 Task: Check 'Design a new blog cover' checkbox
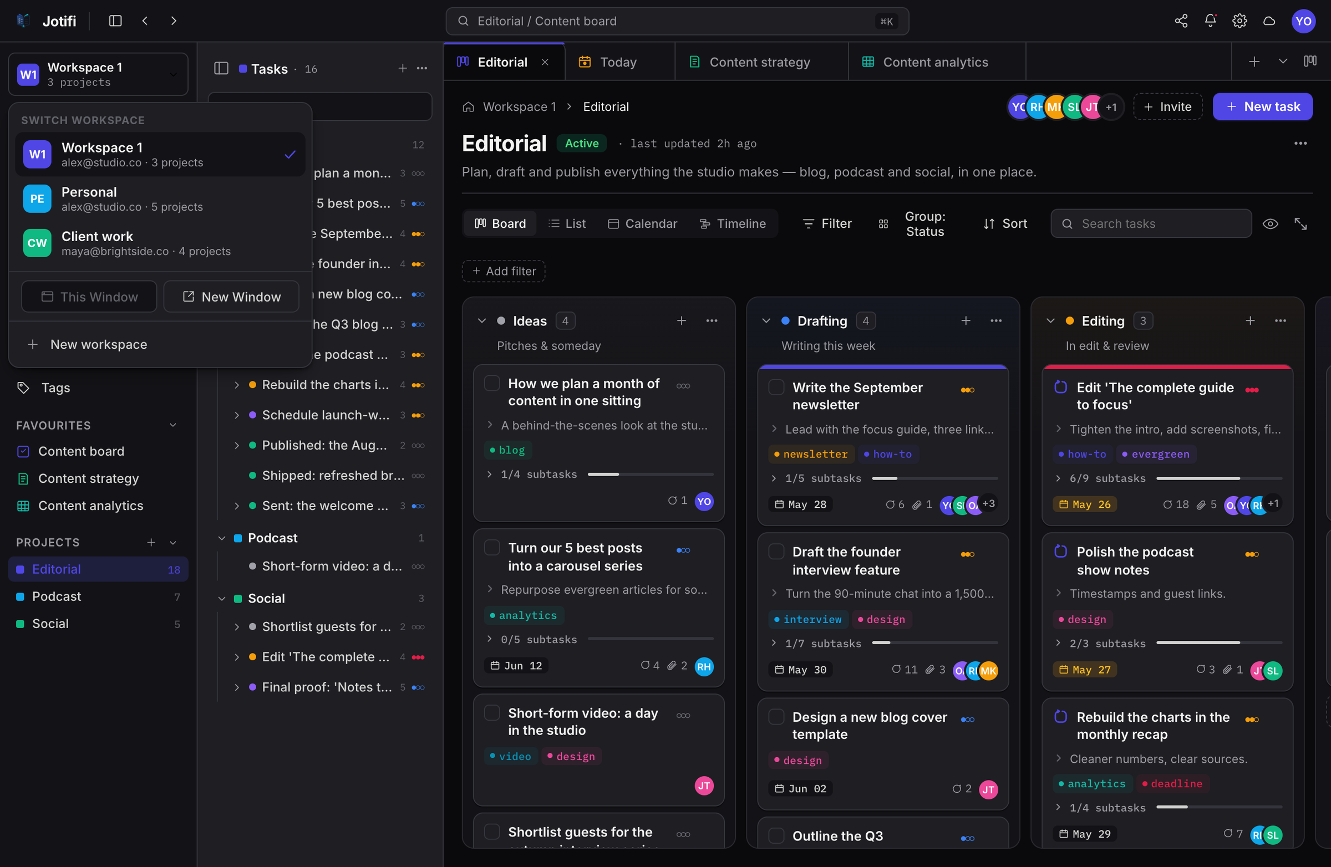(x=776, y=717)
